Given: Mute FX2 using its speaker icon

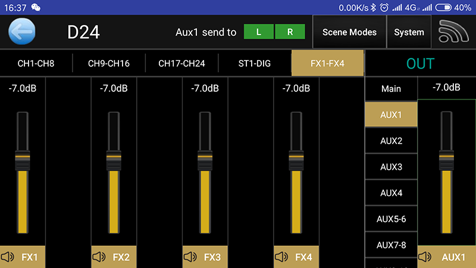Looking at the screenshot, I should point(99,257).
